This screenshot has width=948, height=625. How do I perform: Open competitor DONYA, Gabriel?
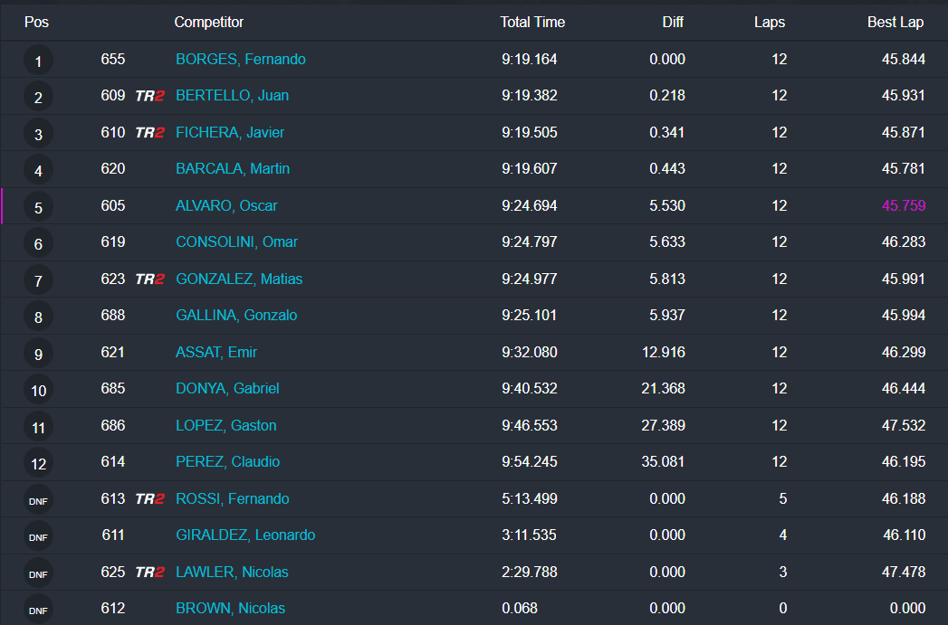point(227,389)
